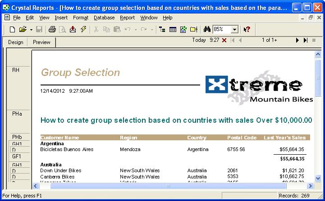Screen dimensions: 325x201
Task: Go to previous page arrow
Action: pyautogui.click(x=240, y=40)
